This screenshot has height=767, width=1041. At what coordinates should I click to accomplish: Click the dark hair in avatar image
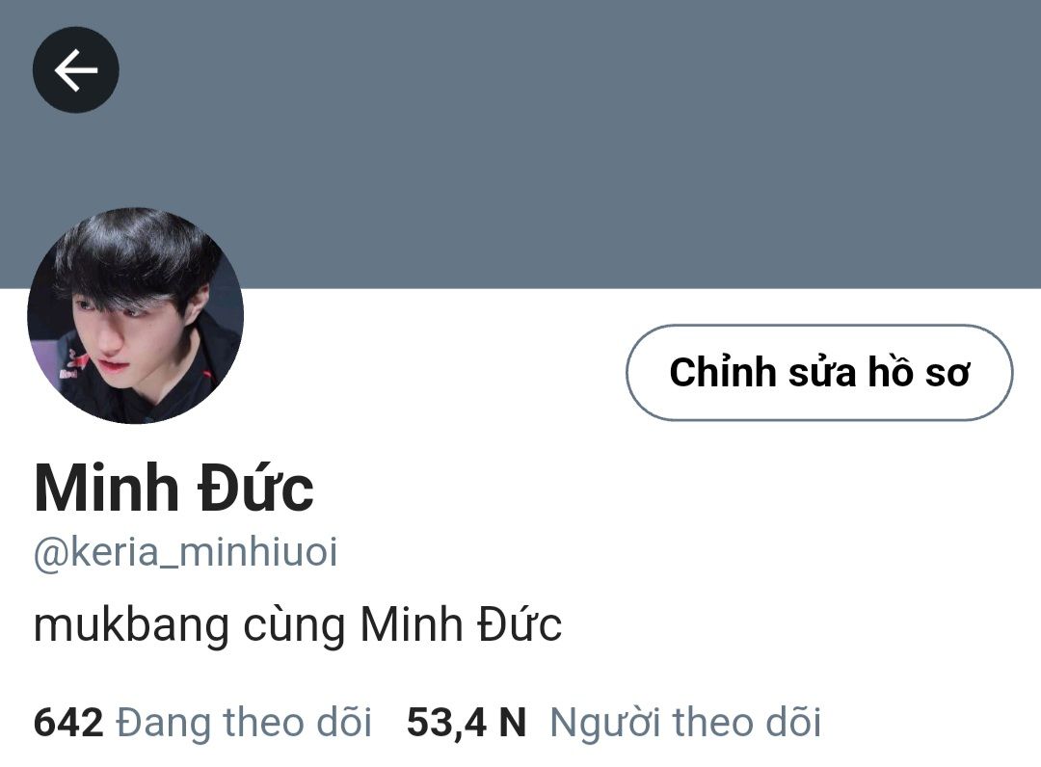[x=133, y=255]
